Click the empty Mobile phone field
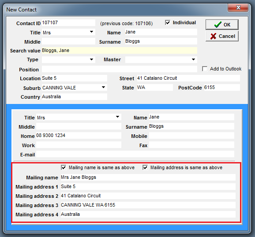Screen dimensions: 255x237 click(191, 136)
